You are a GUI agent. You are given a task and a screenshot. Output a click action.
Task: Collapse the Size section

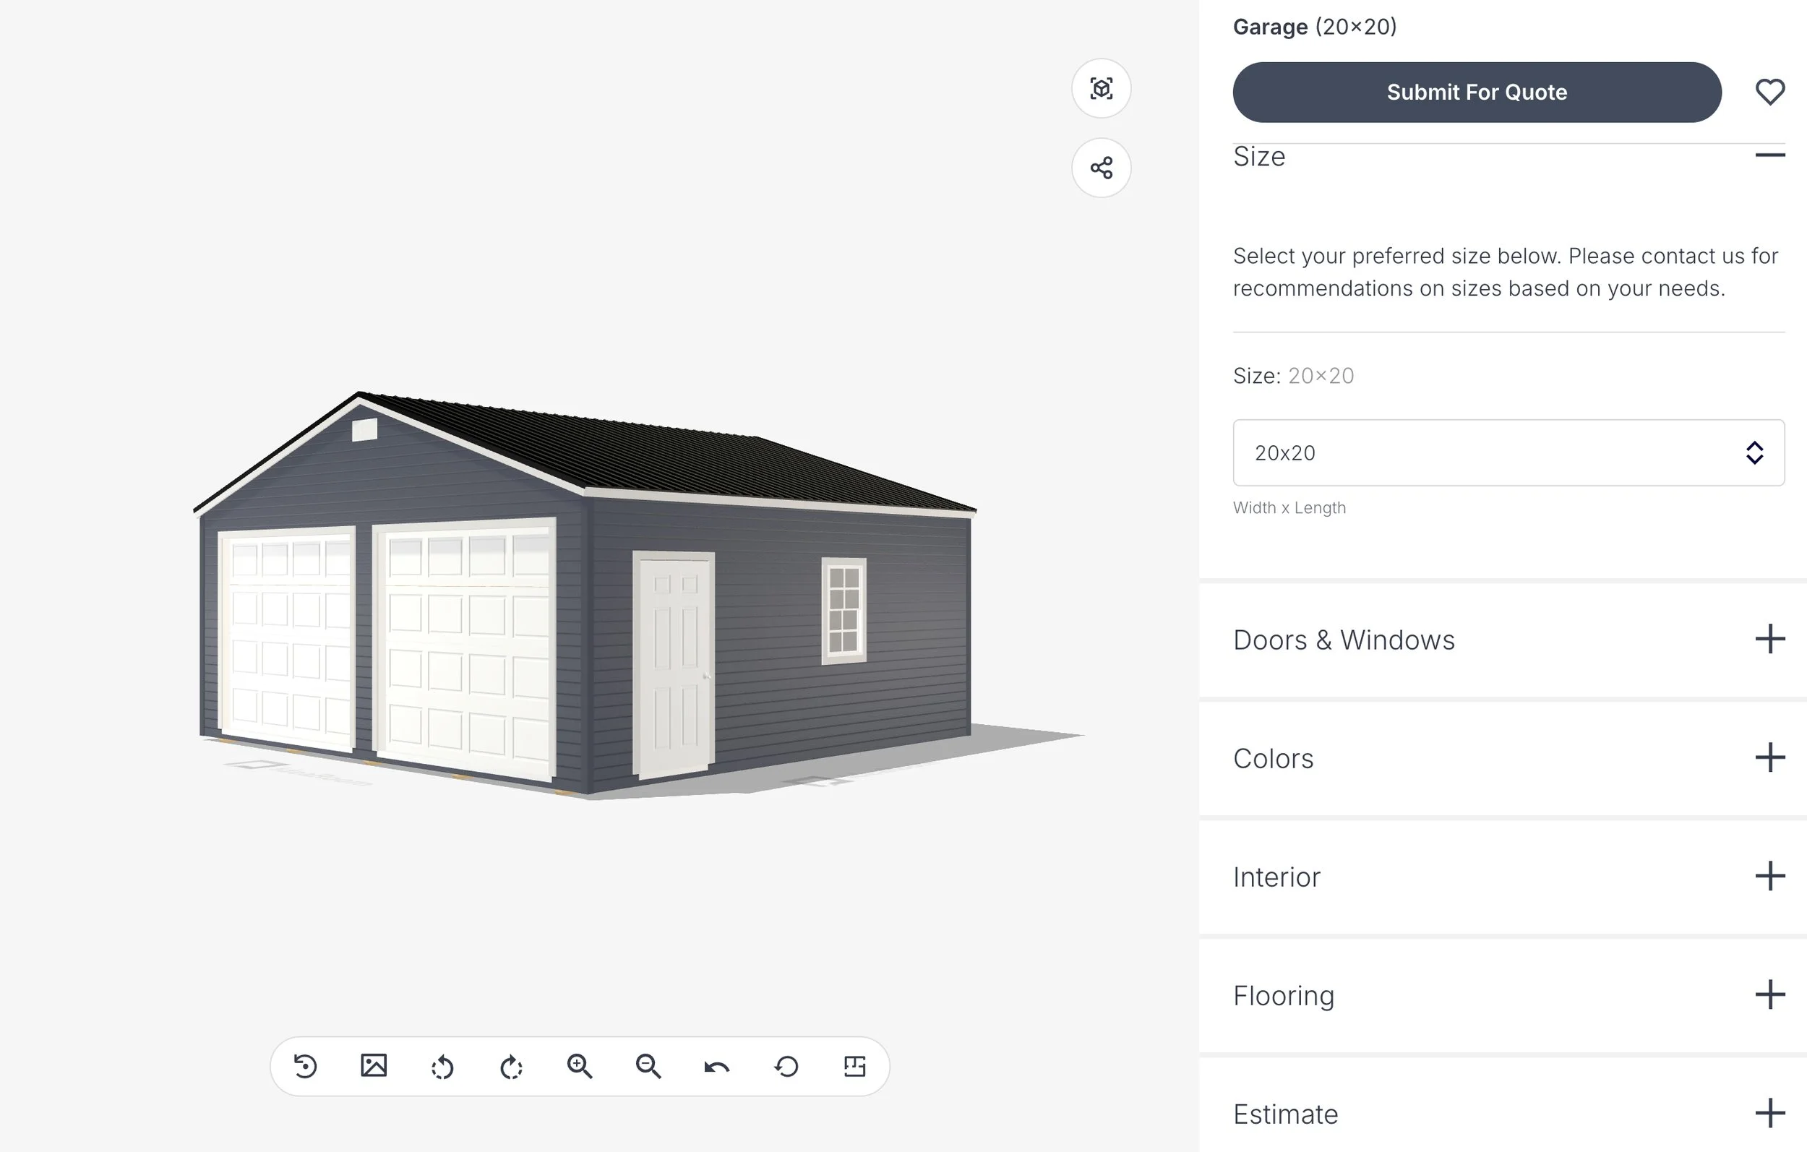point(1769,155)
